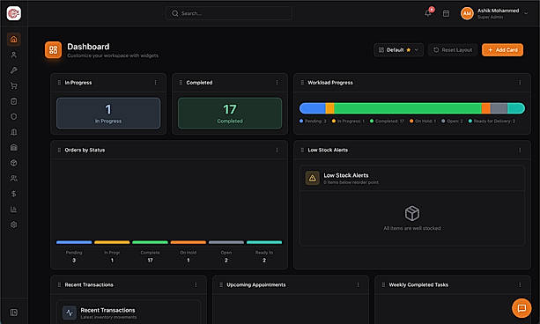Open Upcoming Appointments card options menu
Viewport: 540px width, 324px height.
pos(358,284)
